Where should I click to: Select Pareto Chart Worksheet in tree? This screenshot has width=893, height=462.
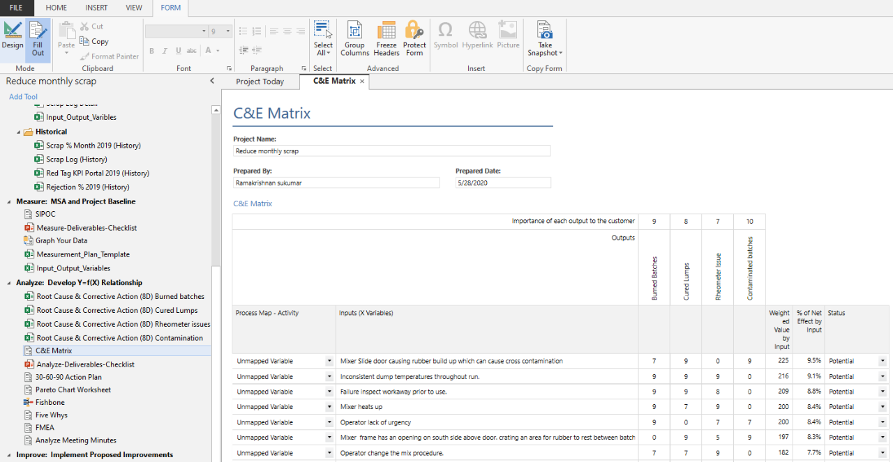tap(73, 390)
